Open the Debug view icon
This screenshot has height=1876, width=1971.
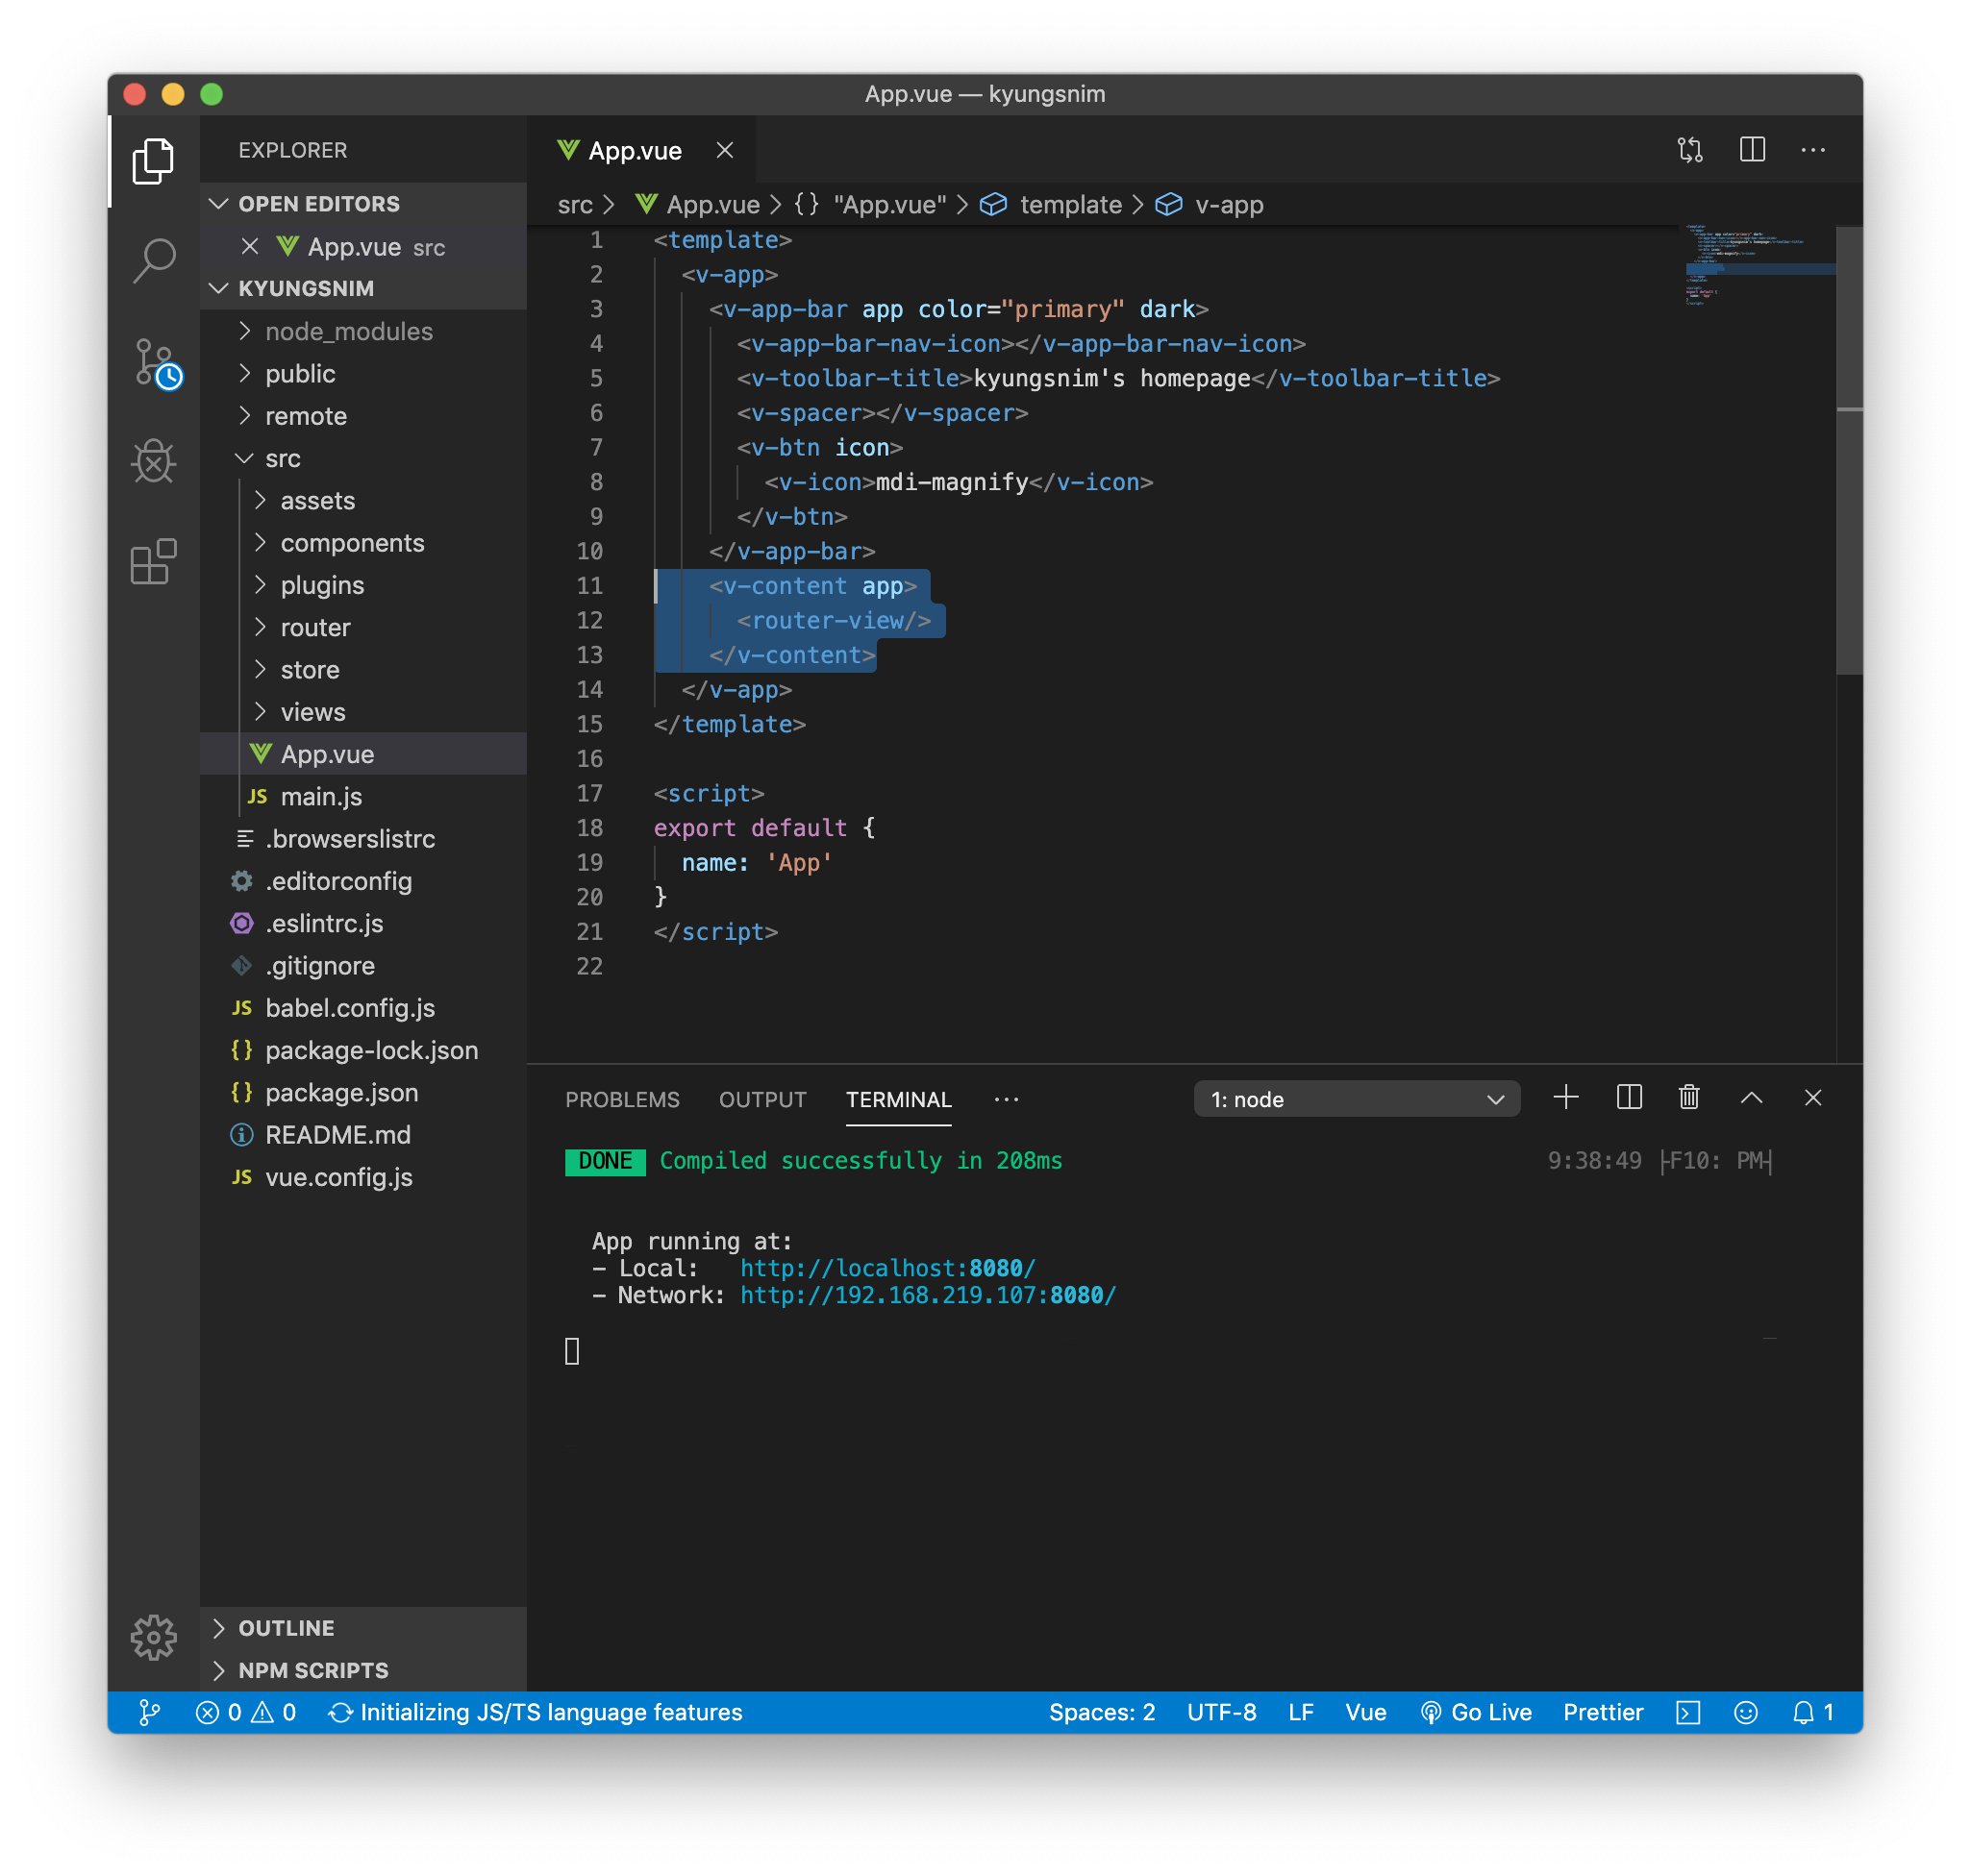click(x=153, y=462)
